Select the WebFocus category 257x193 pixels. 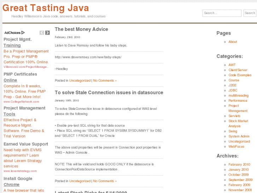tap(236, 147)
